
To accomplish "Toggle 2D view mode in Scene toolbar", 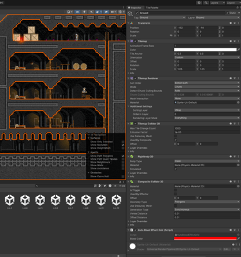I will click(77, 12).
